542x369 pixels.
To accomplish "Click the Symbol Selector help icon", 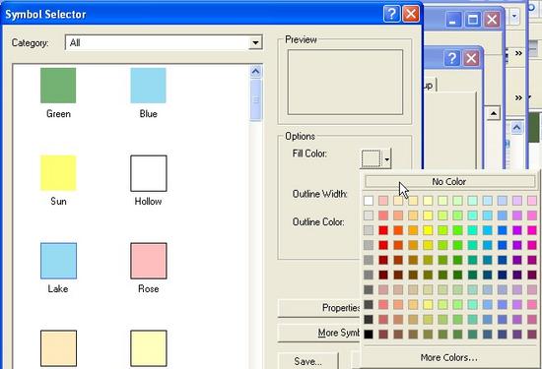I will tap(391, 14).
